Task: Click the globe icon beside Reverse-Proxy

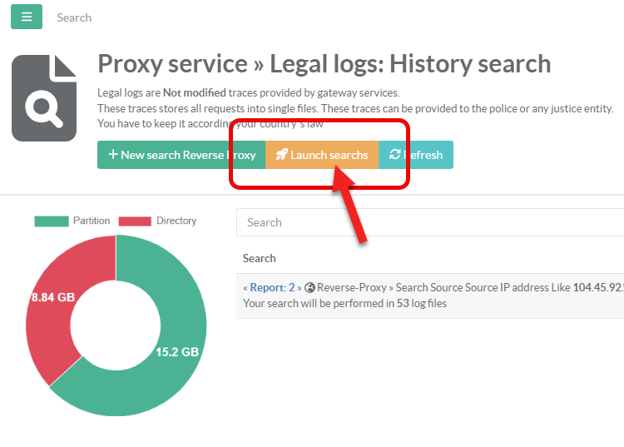Action: [310, 288]
